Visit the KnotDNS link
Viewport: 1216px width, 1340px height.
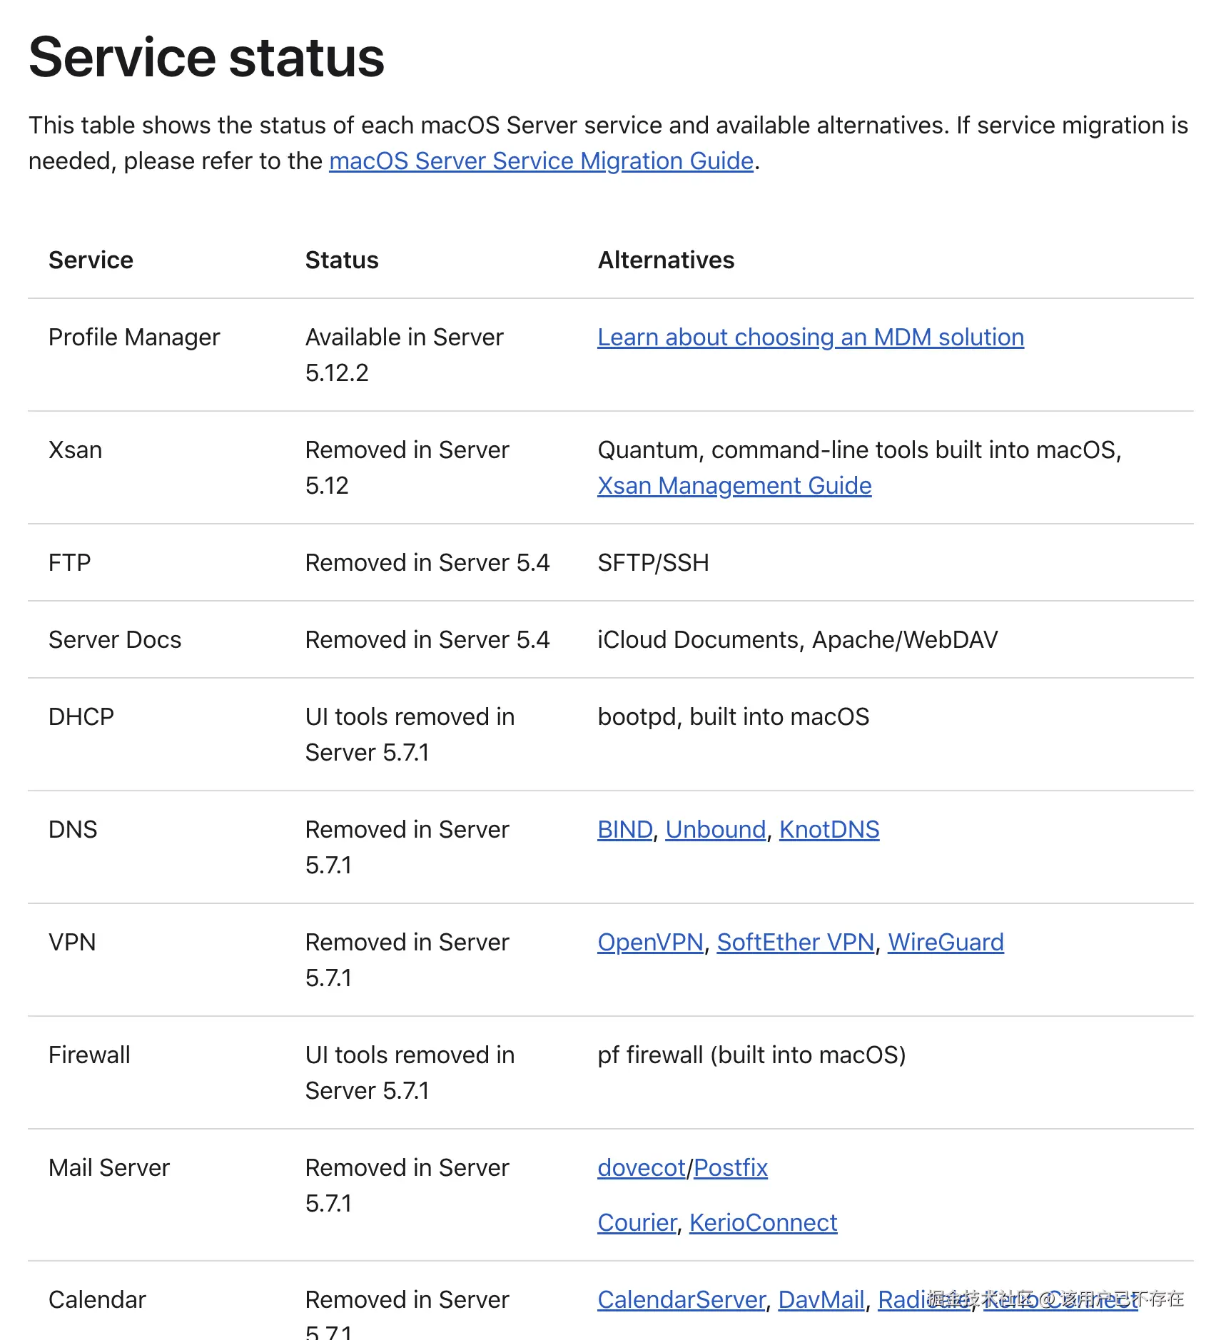[x=829, y=830]
